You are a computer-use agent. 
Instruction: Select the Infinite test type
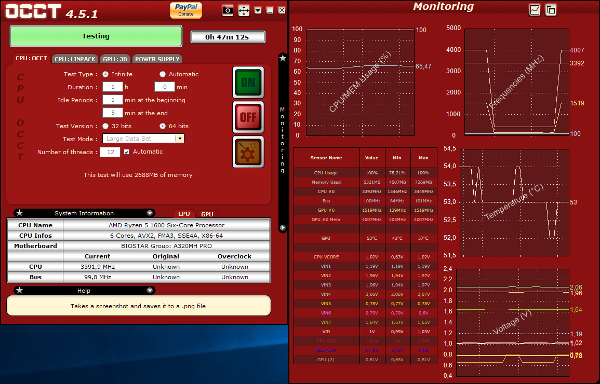105,74
